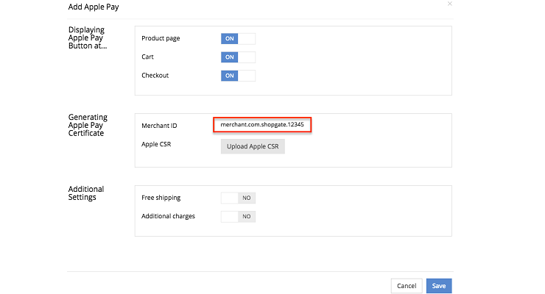Image resolution: width=545 pixels, height=294 pixels.
Task: Disable the Checkout Apple Pay button switch
Action: 238,76
